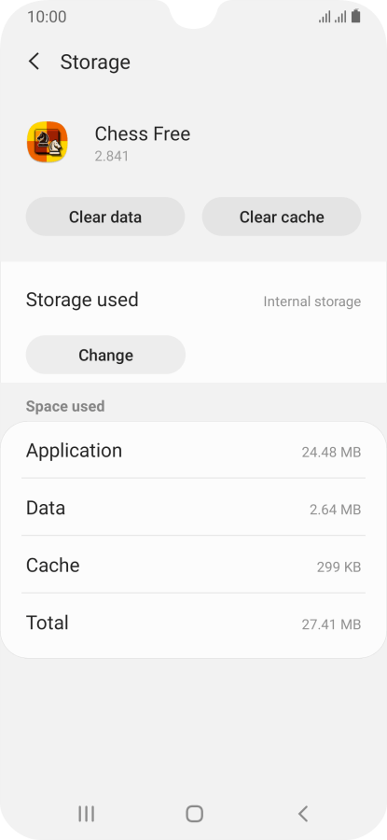Select the Application size row
387x840 pixels.
coord(193,451)
